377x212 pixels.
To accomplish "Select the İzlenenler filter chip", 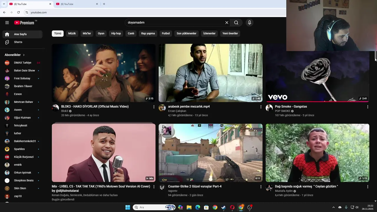I will (x=209, y=34).
